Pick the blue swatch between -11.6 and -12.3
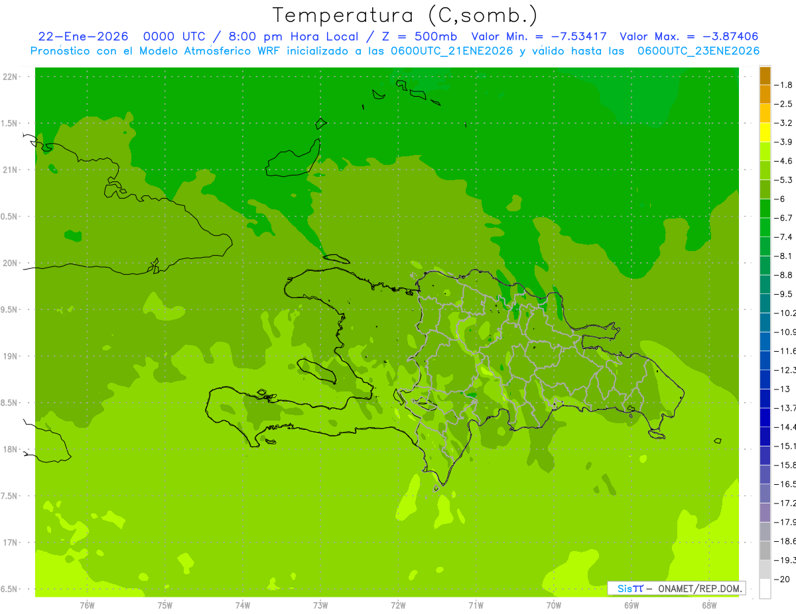 (x=765, y=360)
